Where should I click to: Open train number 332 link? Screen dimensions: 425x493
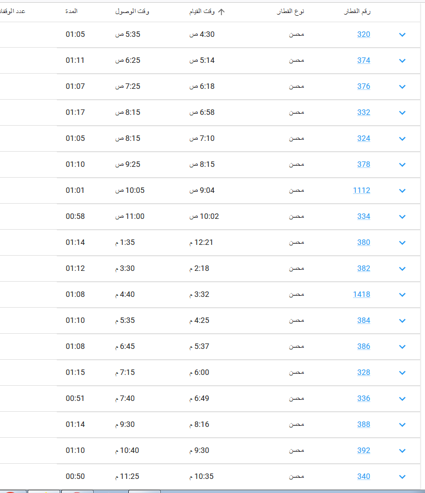click(363, 112)
